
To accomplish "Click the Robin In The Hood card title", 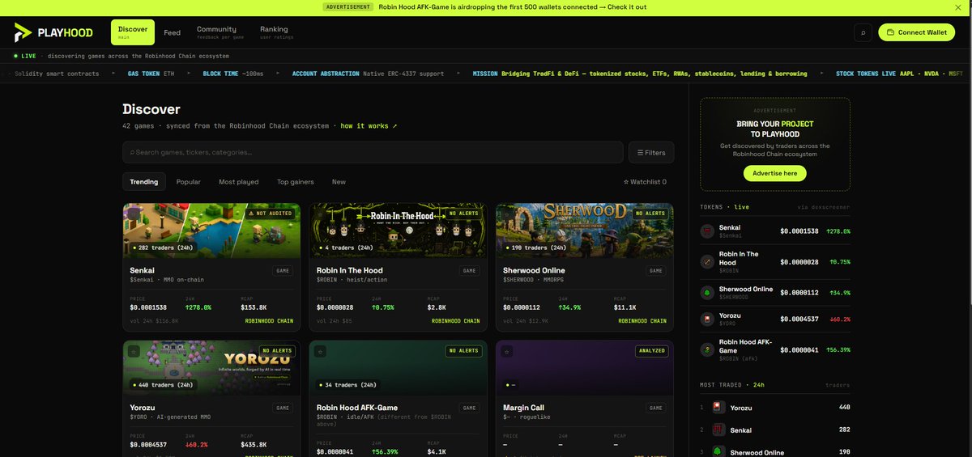I will click(x=350, y=270).
